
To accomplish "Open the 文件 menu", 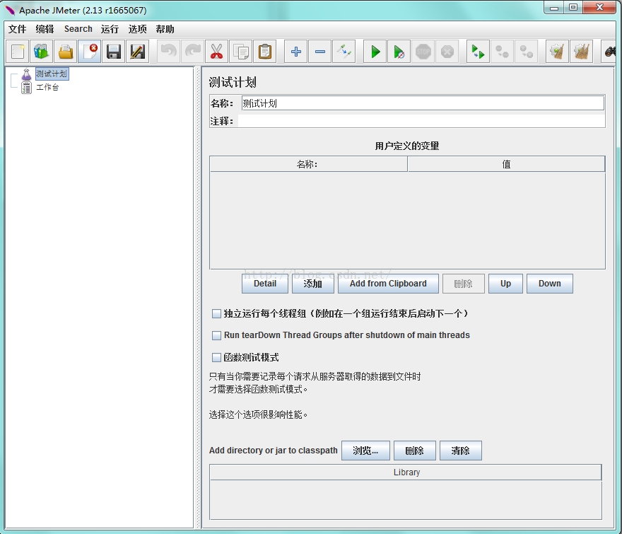I will (18, 29).
